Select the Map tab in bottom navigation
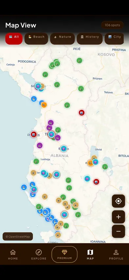This screenshot has height=280, width=129. pos(90,255)
